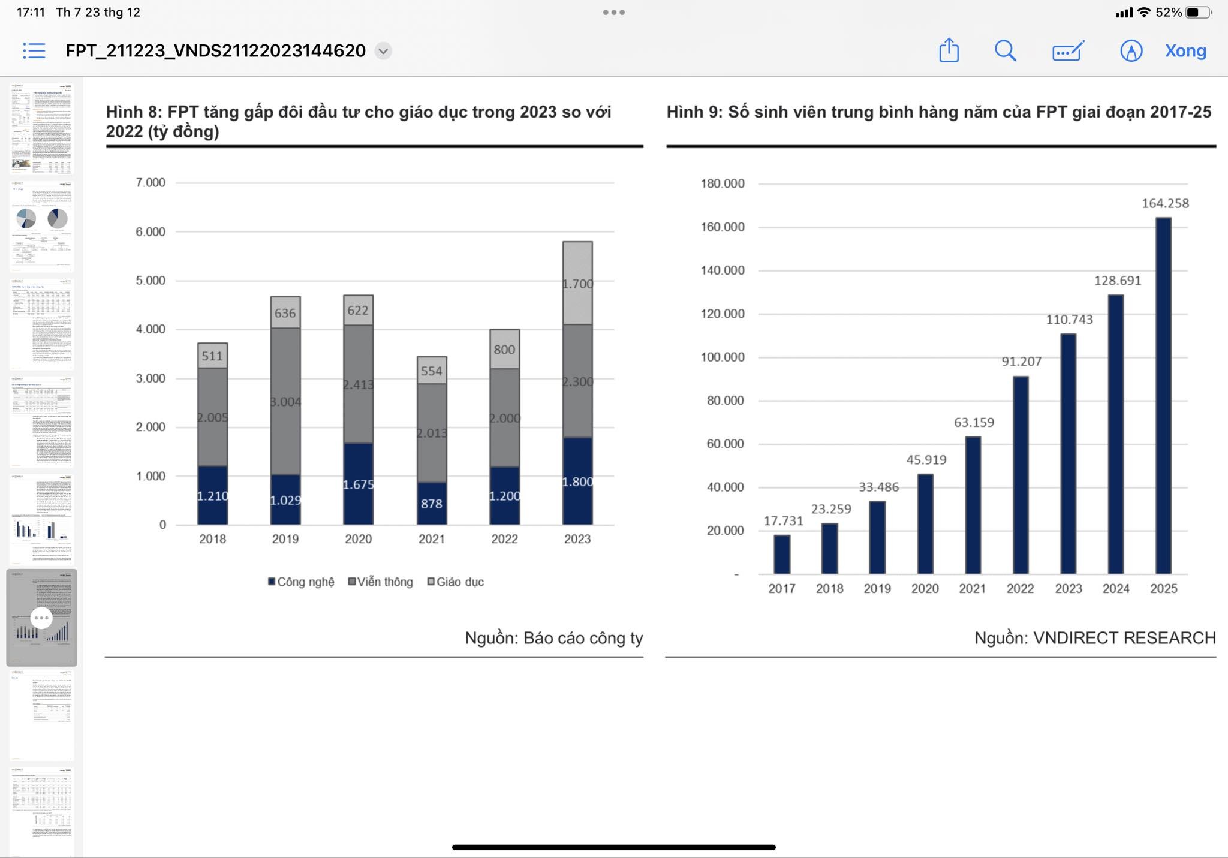Tap Xong to finish viewing

click(x=1185, y=51)
